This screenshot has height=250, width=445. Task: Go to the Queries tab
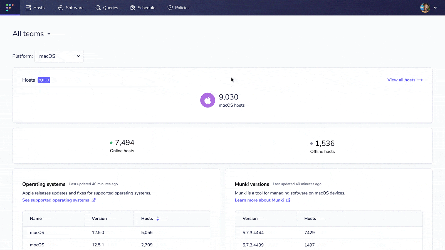pos(107,8)
